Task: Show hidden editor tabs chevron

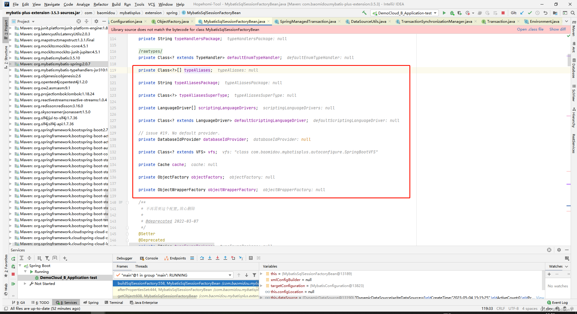Action: pos(567,21)
